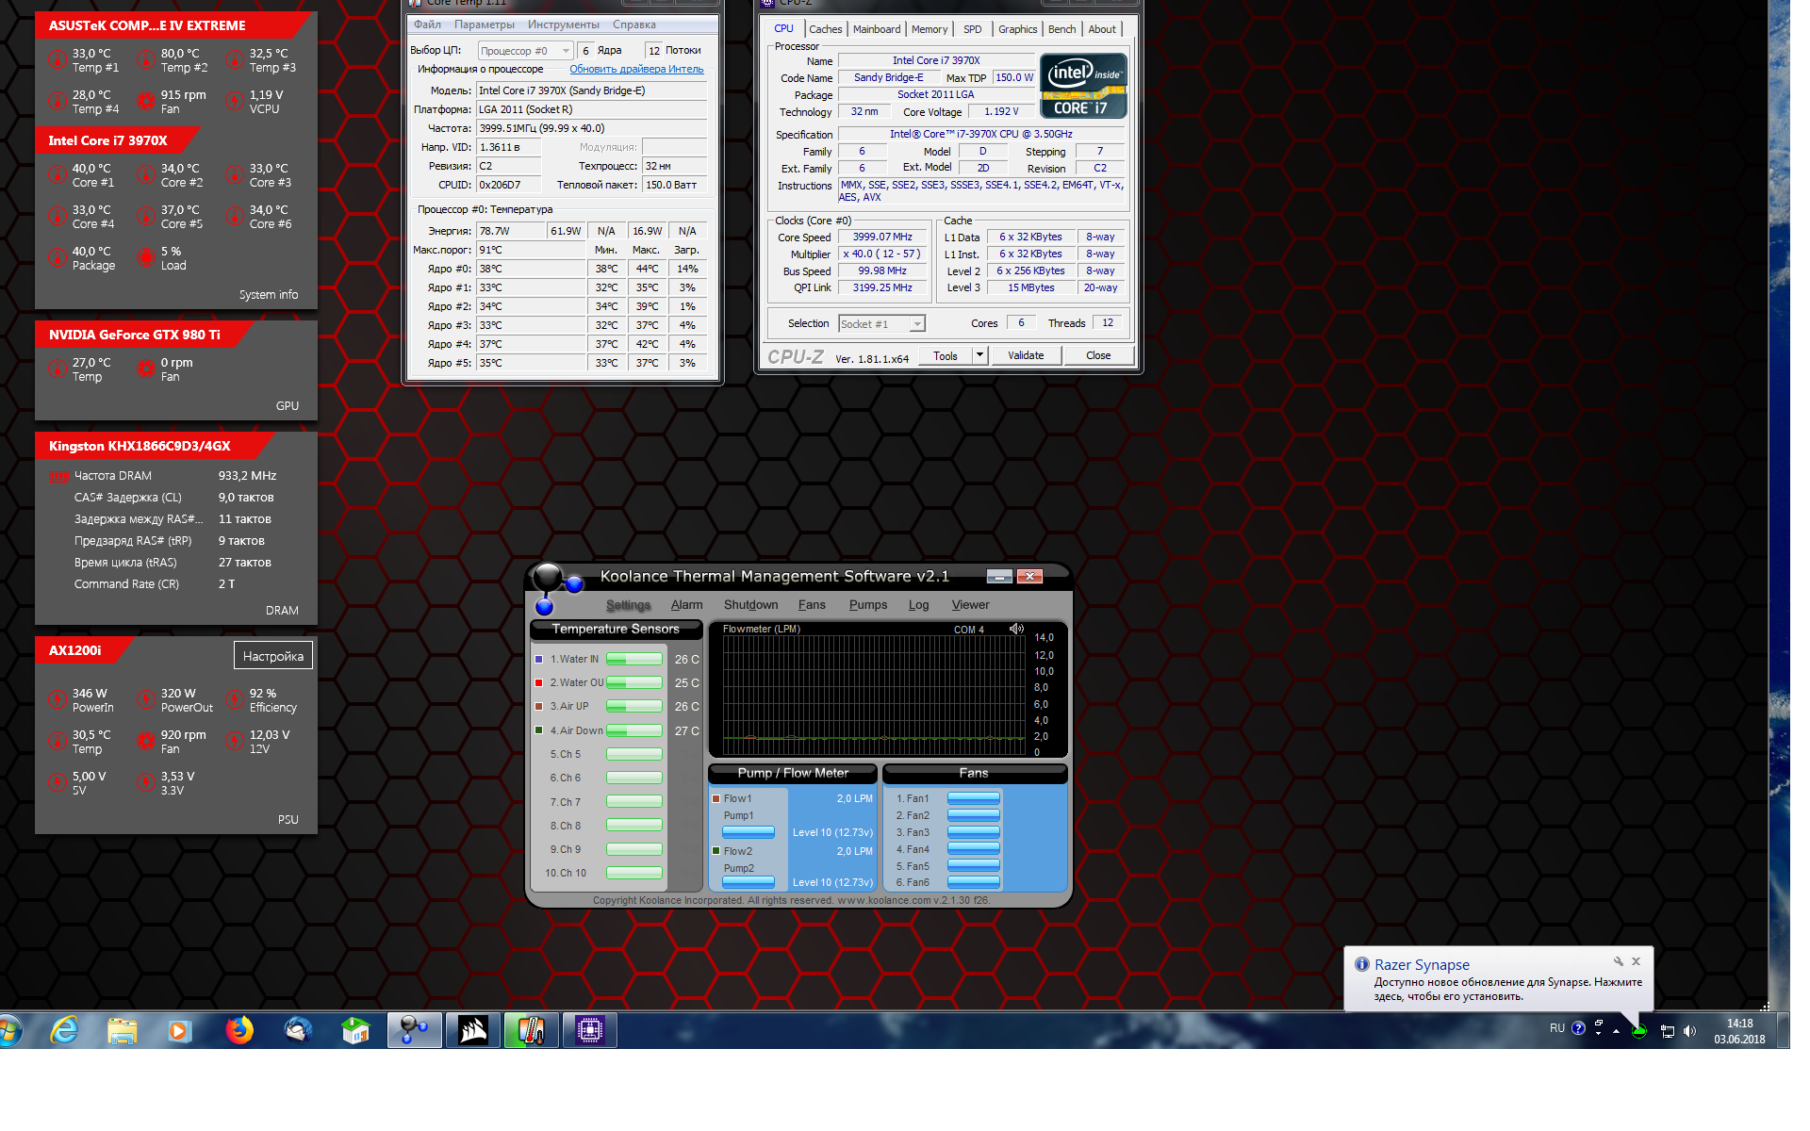The image size is (1810, 1131).
Task: Open the Tools dropdown arrow in CPU-Z
Action: point(979,355)
